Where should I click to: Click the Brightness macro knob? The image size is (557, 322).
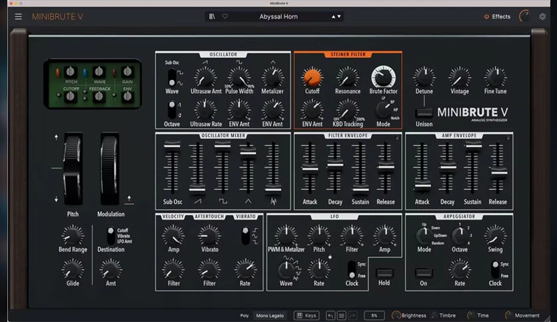(x=396, y=315)
